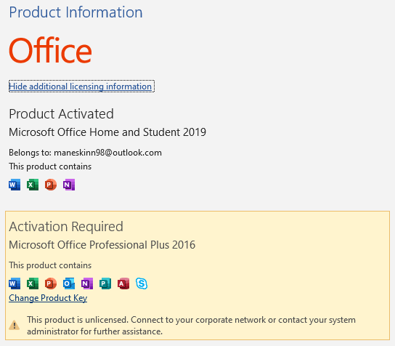Click the Word icon under Professional Plus 2016

pos(15,283)
